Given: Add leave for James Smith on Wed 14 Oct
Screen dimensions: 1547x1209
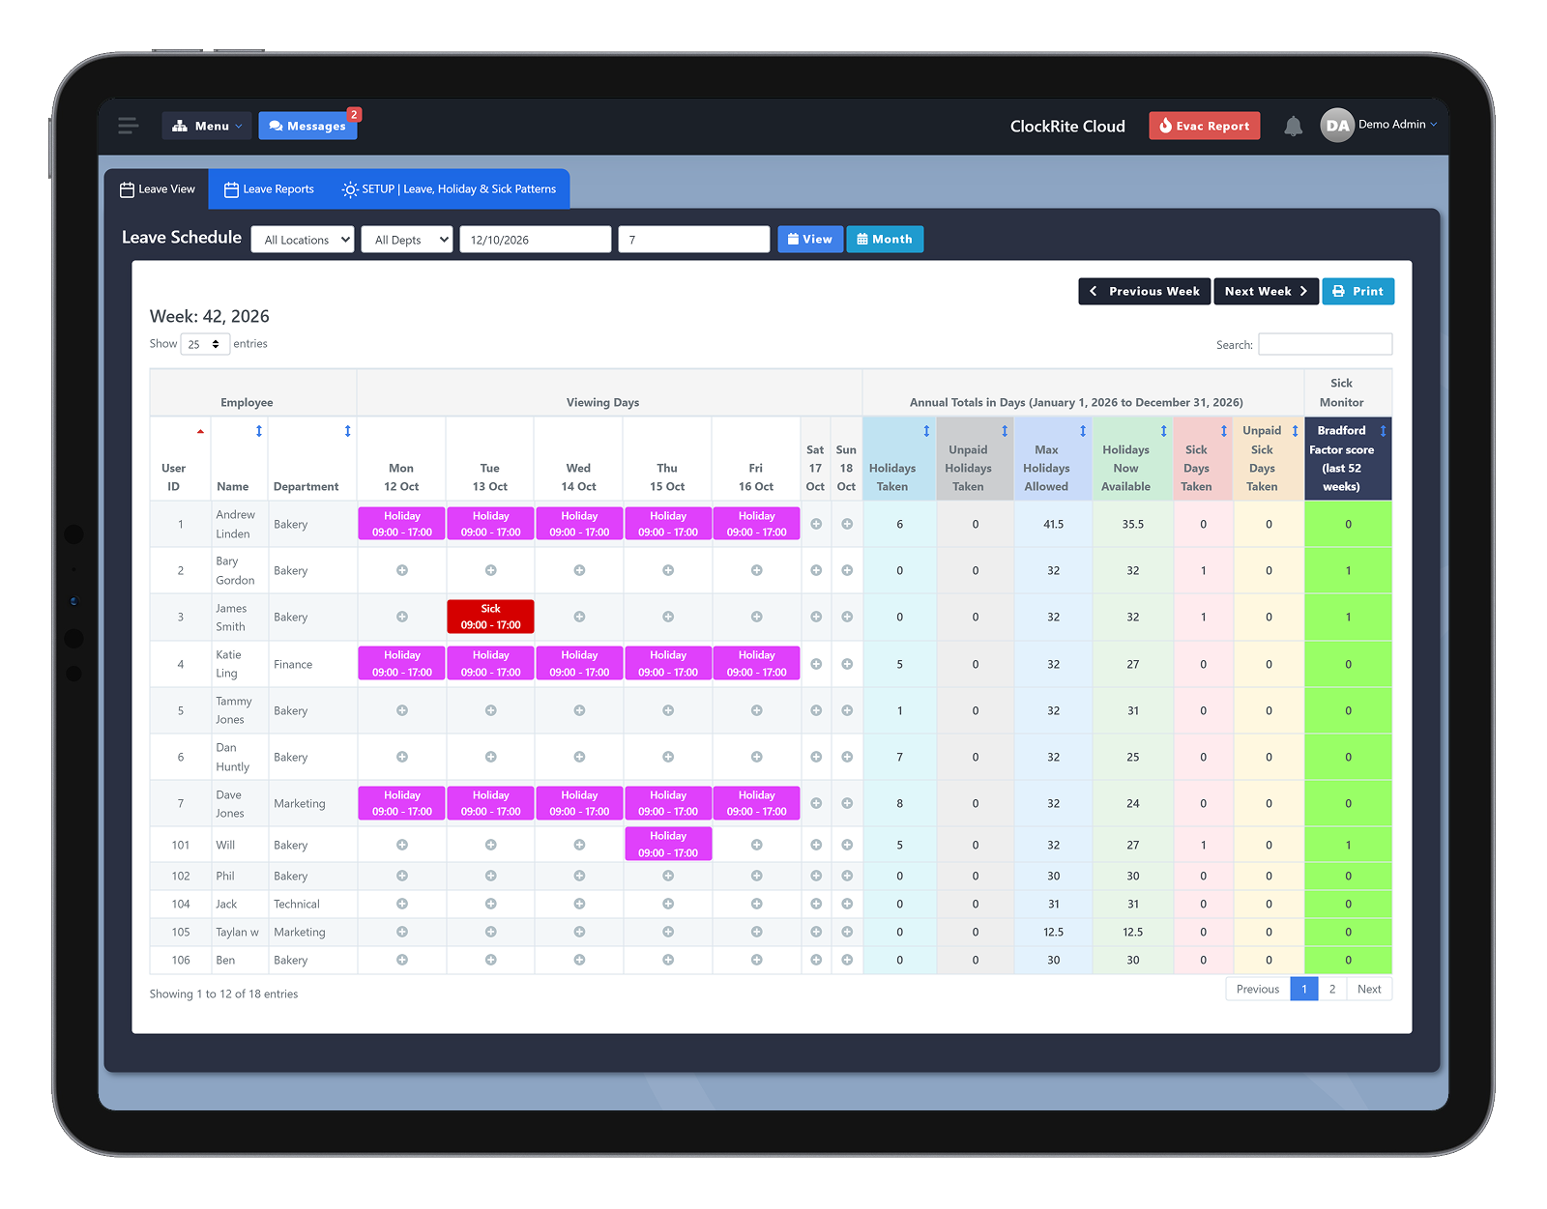Looking at the screenshot, I should (x=579, y=617).
